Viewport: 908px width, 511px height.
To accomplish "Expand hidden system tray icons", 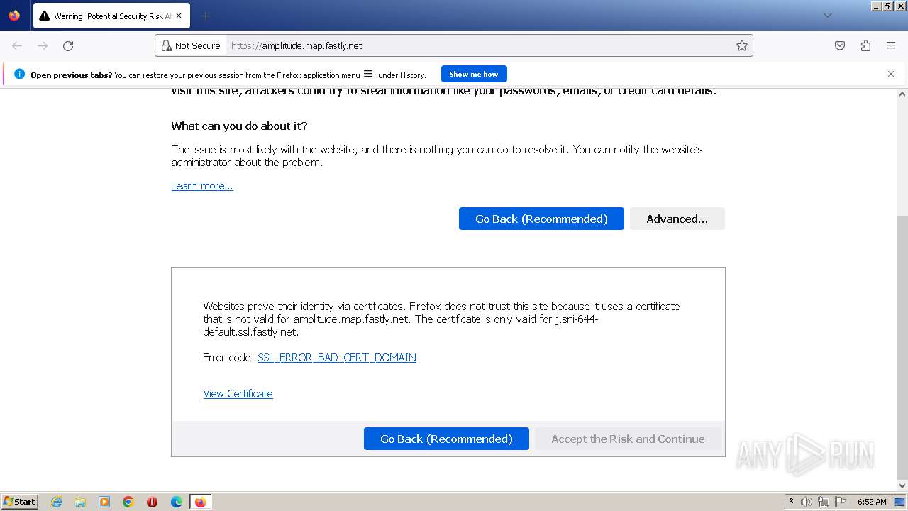I will 791,502.
